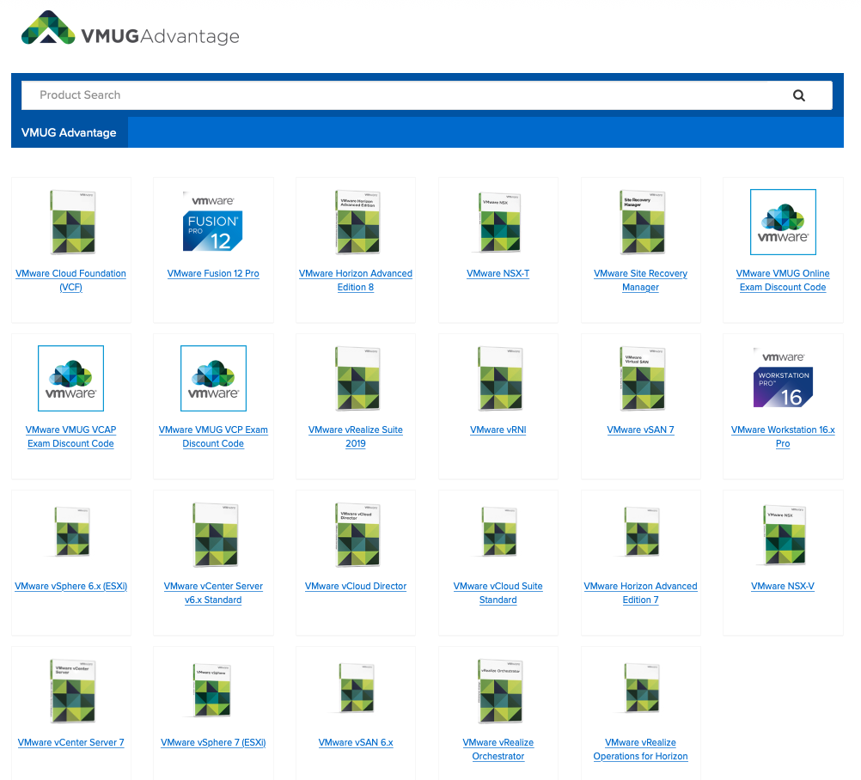This screenshot has width=861, height=780.
Task: Open VMware vRealize Operations for Horizon link
Action: (x=640, y=749)
